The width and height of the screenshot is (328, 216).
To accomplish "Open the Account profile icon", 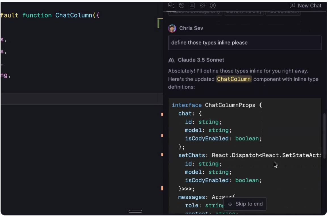I will [x=213, y=5].
